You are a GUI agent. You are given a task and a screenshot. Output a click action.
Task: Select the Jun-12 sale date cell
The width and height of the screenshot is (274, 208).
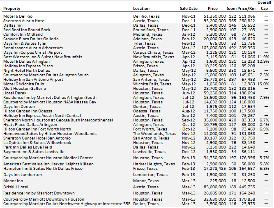click(189, 93)
